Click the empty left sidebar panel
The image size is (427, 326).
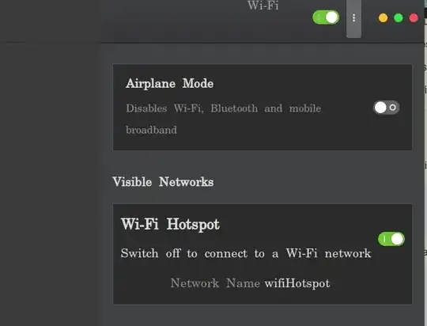tap(51, 184)
